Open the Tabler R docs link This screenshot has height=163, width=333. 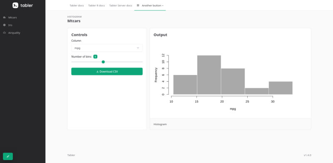click(97, 5)
